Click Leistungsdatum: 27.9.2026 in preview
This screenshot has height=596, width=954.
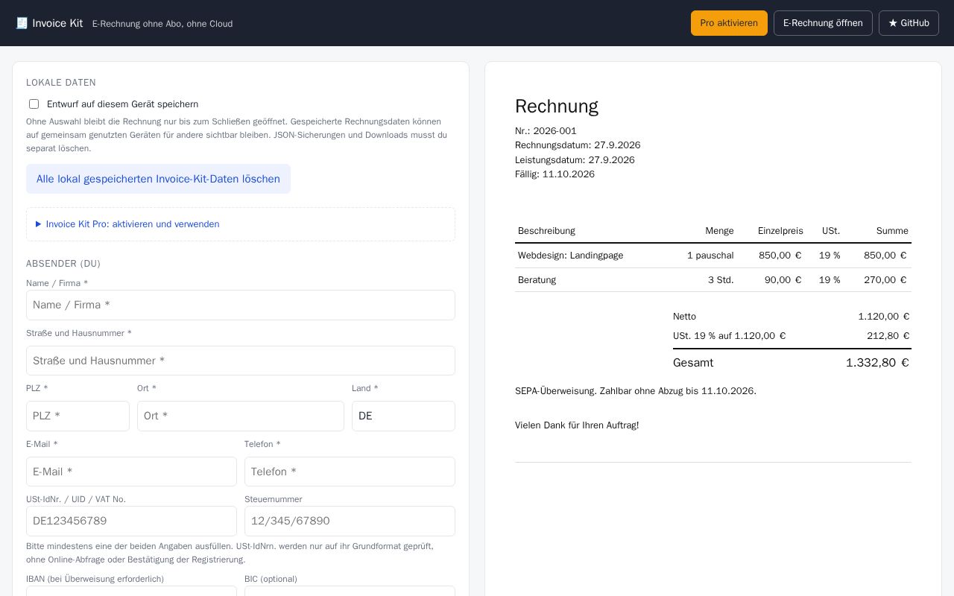click(x=575, y=160)
